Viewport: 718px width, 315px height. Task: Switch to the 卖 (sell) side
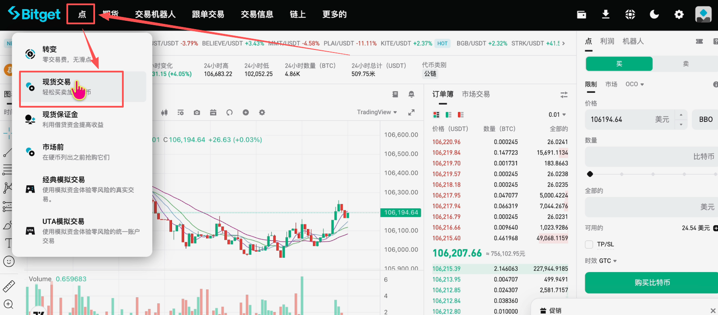click(x=685, y=64)
